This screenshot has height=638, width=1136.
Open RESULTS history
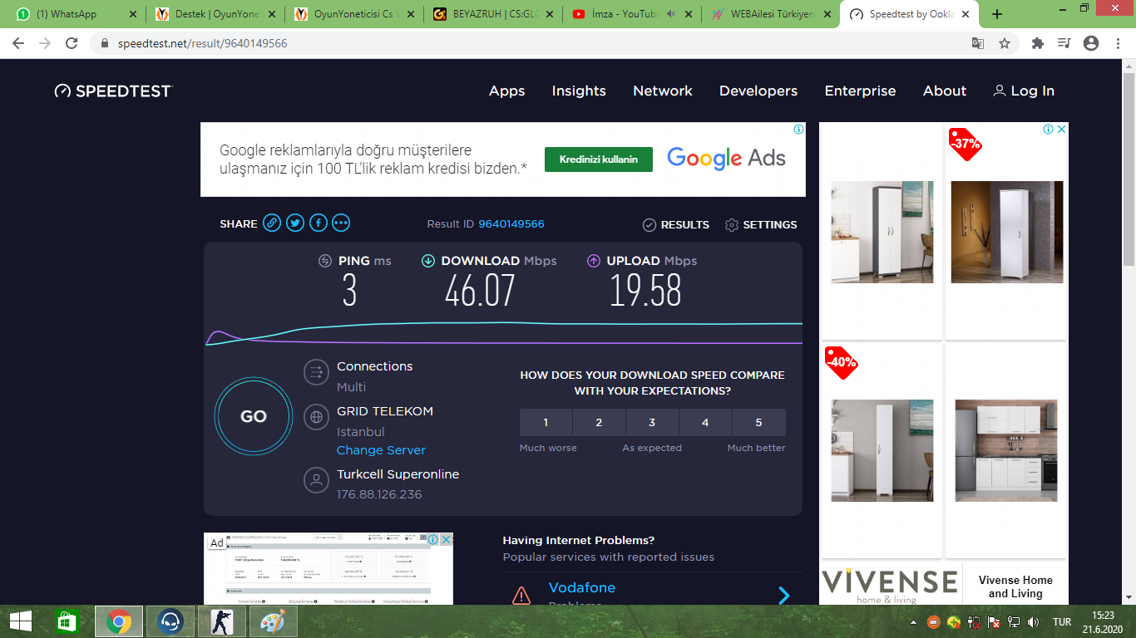point(676,225)
